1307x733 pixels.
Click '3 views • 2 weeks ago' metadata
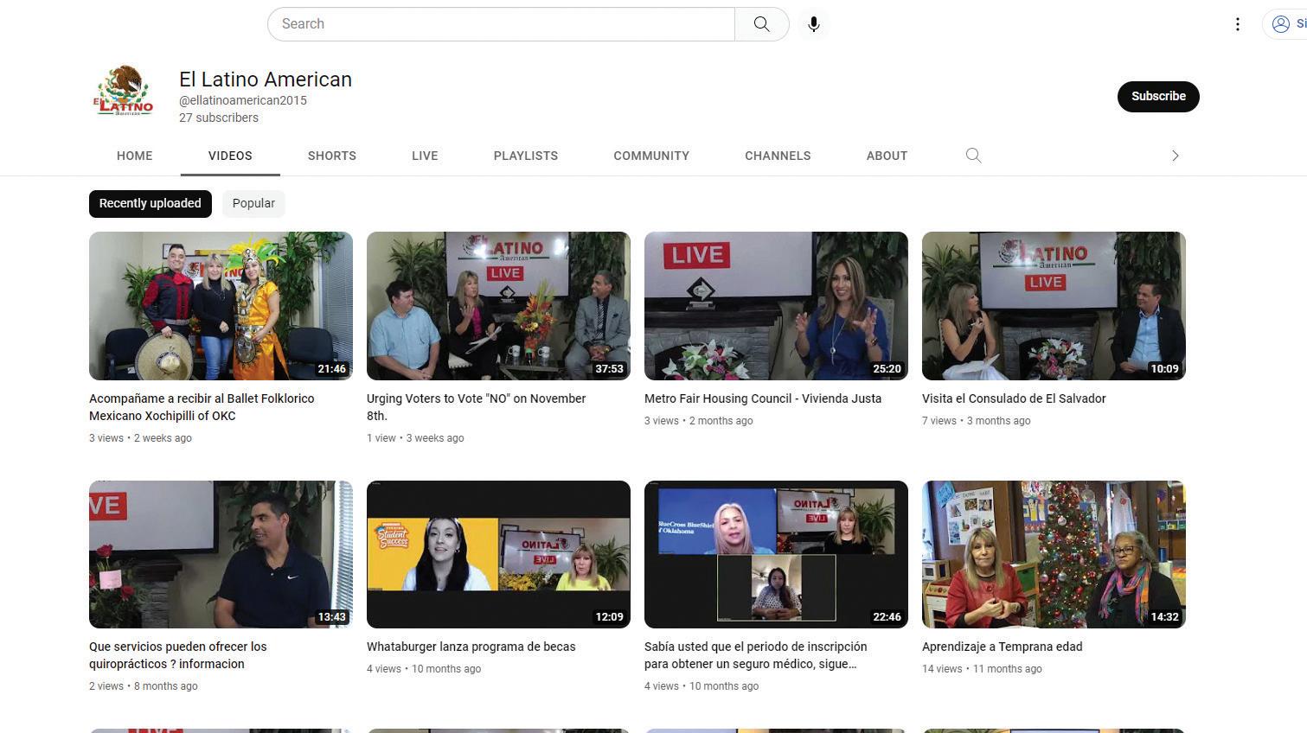click(140, 438)
